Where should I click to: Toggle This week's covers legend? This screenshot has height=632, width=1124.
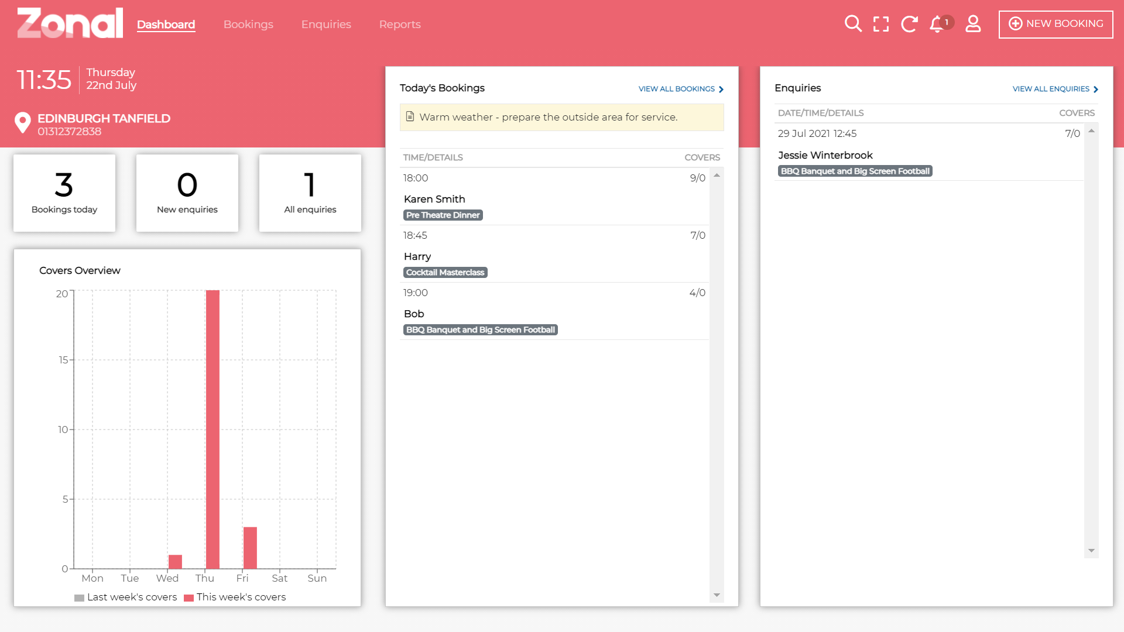(235, 597)
